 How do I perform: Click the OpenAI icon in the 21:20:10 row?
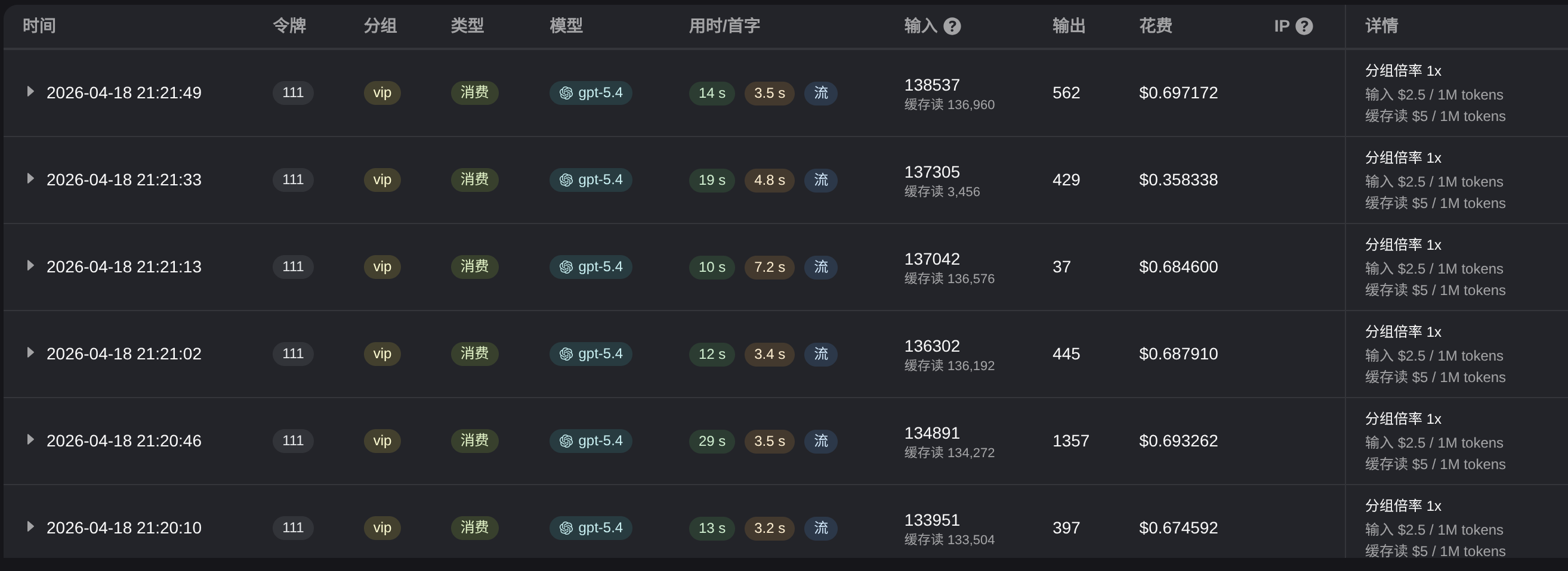click(566, 528)
